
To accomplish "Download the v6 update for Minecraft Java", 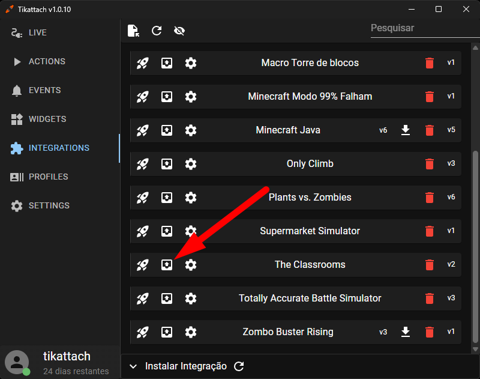I will tap(406, 130).
